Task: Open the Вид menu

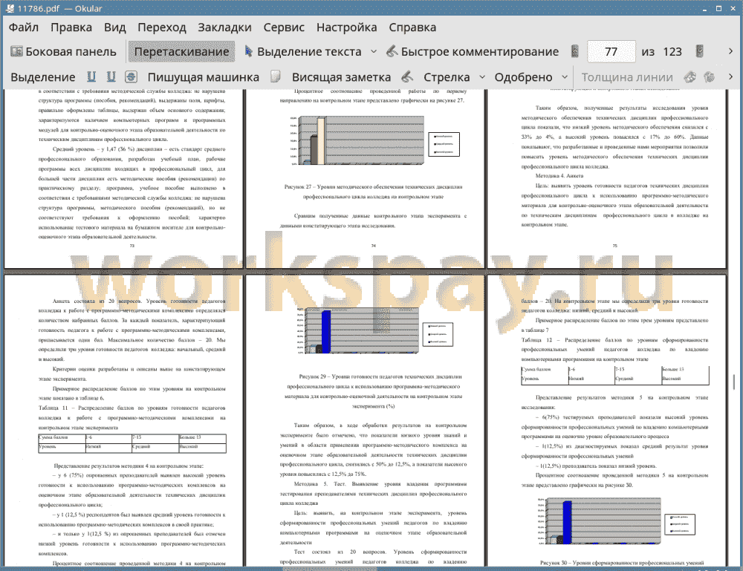Action: pos(115,27)
